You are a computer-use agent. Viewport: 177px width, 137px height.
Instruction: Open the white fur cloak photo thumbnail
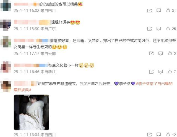(31, 112)
